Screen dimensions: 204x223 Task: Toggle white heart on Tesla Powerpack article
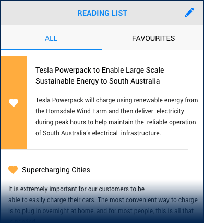click(14, 103)
